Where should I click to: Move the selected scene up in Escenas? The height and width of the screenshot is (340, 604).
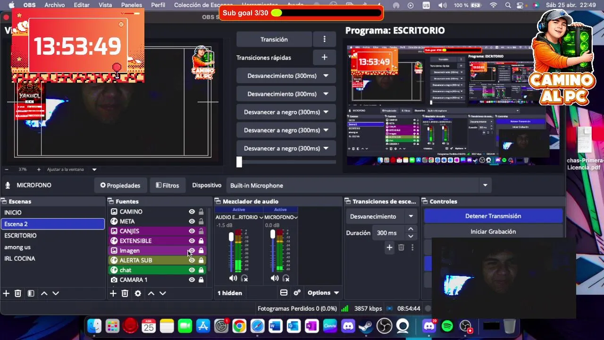click(44, 293)
